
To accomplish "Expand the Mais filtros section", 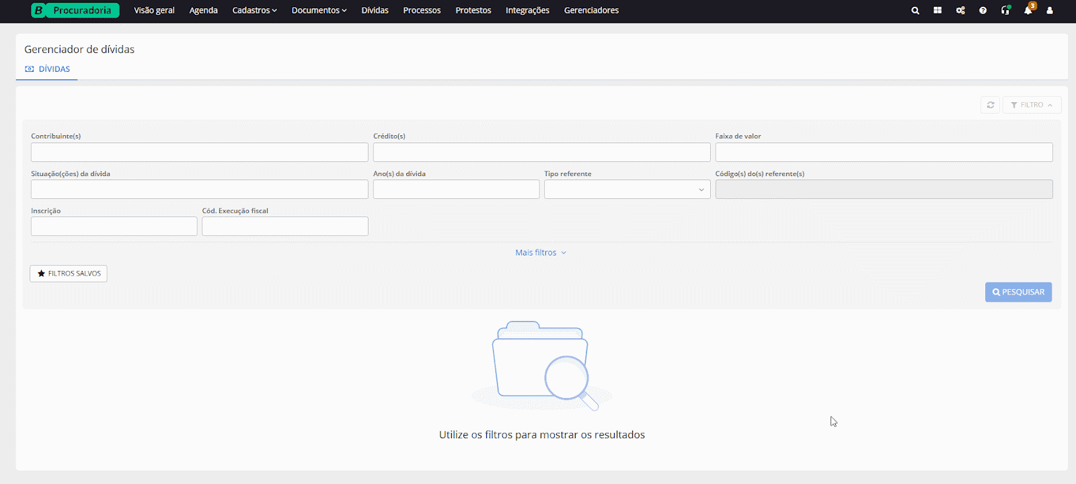I will pos(541,253).
